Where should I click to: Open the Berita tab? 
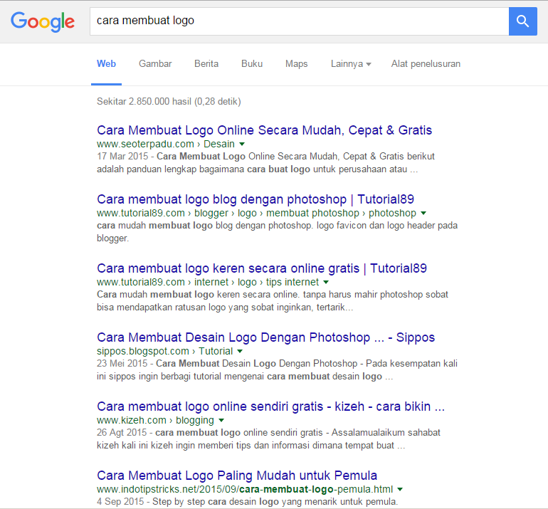coord(206,63)
